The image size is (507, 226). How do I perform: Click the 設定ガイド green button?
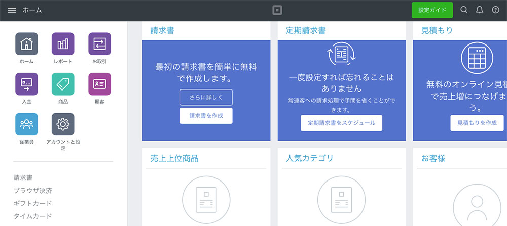tap(432, 10)
